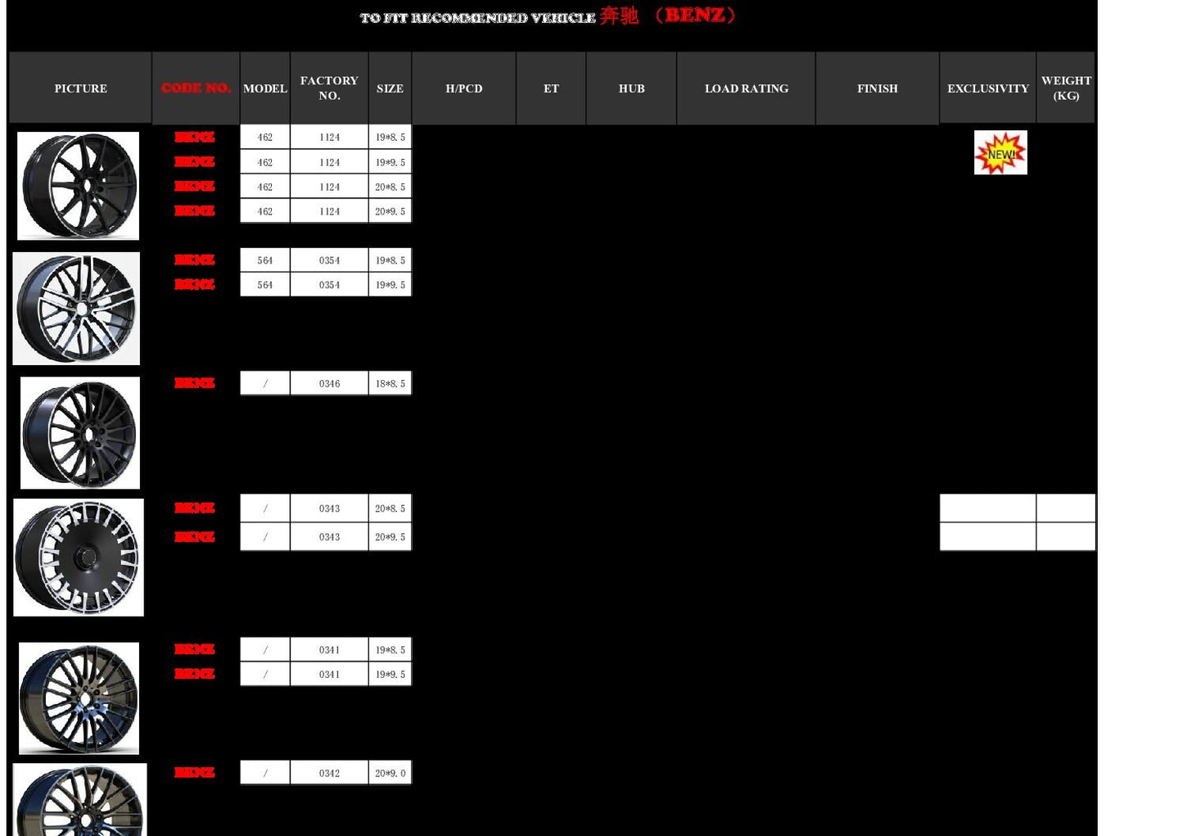Click factory no. 0341 in the 19*8.5 row
This screenshot has width=1183, height=836.
point(329,650)
